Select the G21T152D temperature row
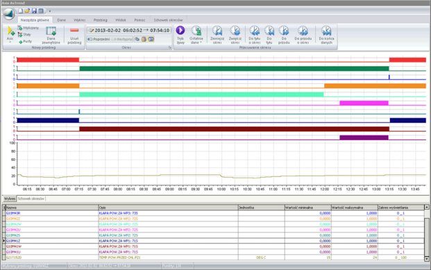 coord(213,258)
